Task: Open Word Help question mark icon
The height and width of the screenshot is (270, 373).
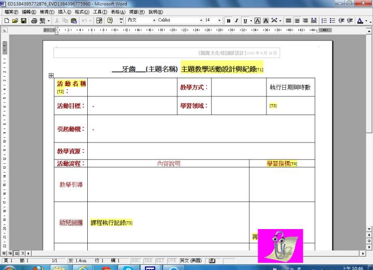Action: (x=111, y=20)
